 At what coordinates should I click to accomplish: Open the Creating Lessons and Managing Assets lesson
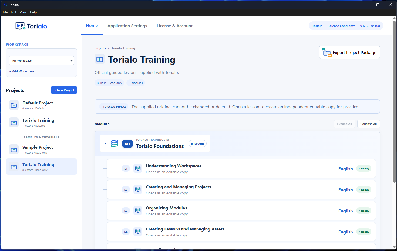tap(241, 232)
